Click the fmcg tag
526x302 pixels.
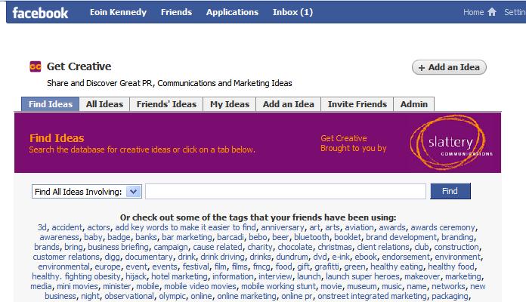click(261, 267)
